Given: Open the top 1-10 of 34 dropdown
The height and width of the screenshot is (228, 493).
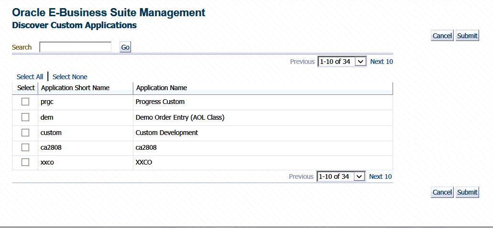Looking at the screenshot, I should 342,62.
